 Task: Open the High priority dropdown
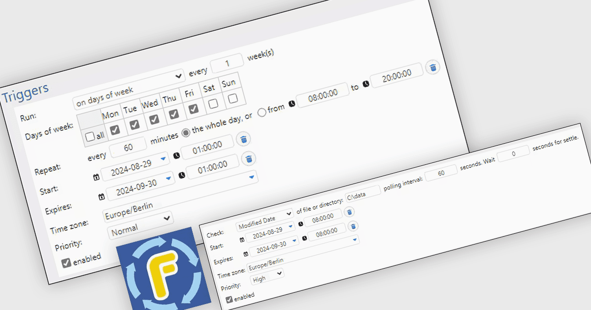[267, 276]
